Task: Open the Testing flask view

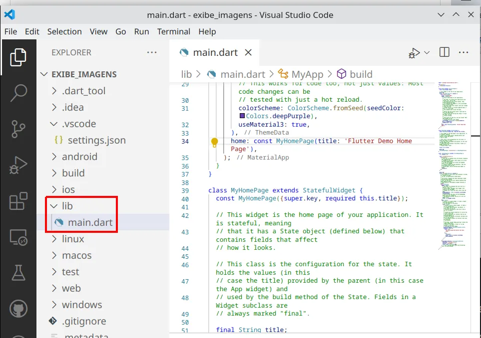Action: click(18, 273)
